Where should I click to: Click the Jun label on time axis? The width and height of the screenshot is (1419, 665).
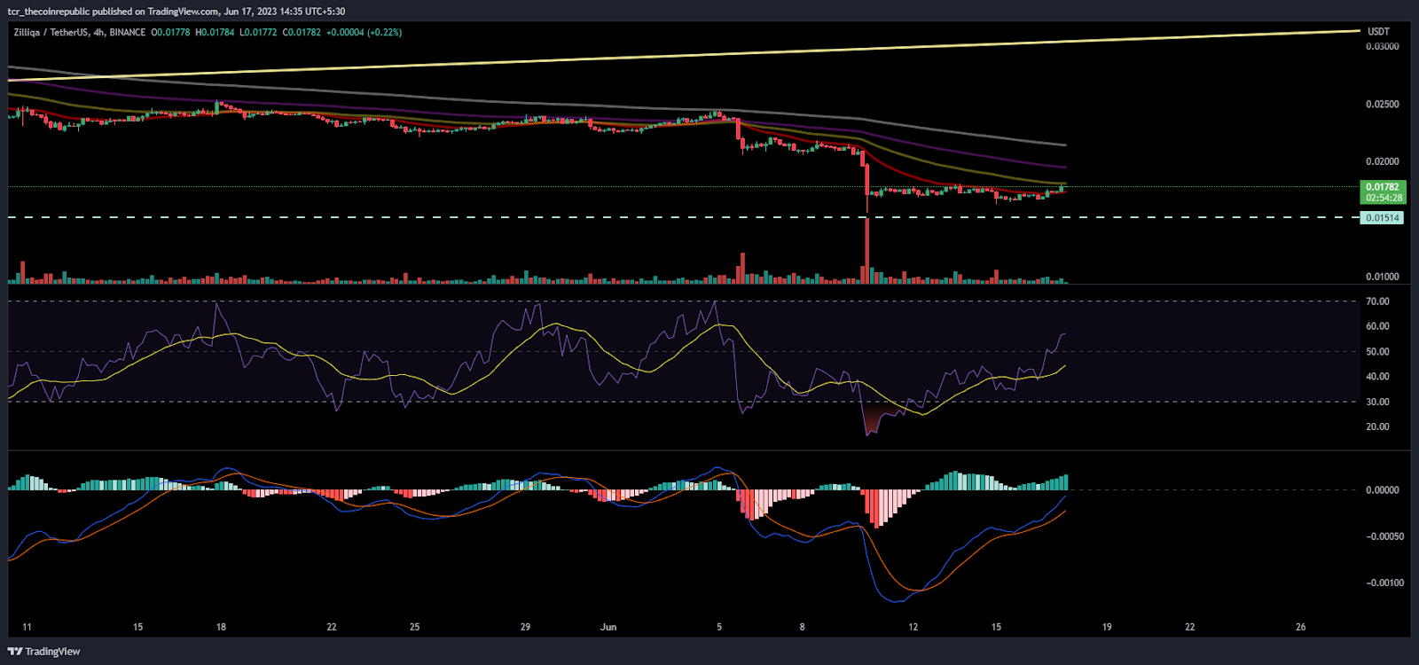[608, 627]
